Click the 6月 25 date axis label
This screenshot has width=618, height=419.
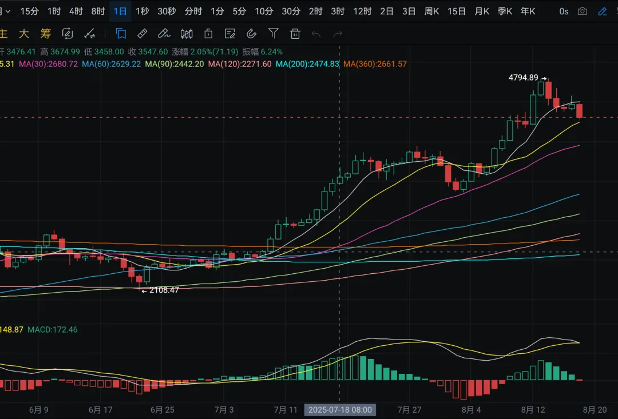tap(163, 410)
